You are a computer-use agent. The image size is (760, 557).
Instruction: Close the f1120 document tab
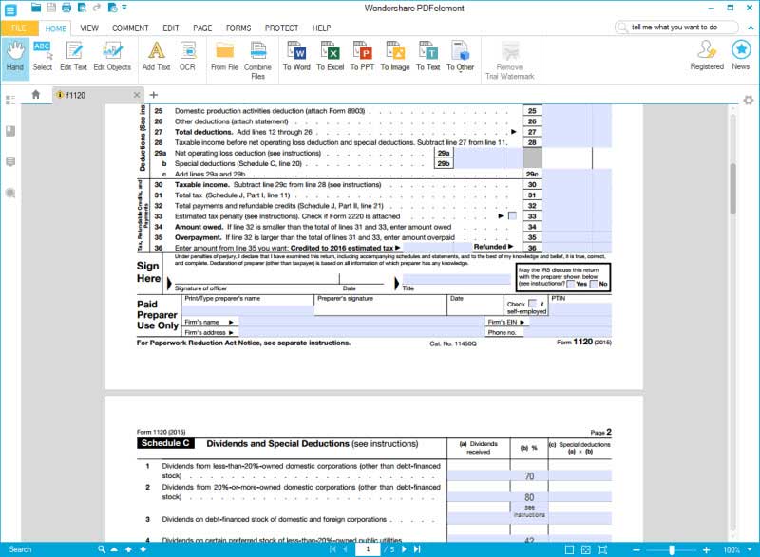pyautogui.click(x=137, y=95)
